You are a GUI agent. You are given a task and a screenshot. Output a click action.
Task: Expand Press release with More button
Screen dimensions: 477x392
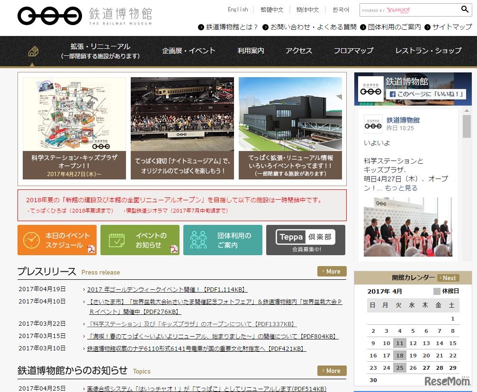(x=332, y=271)
